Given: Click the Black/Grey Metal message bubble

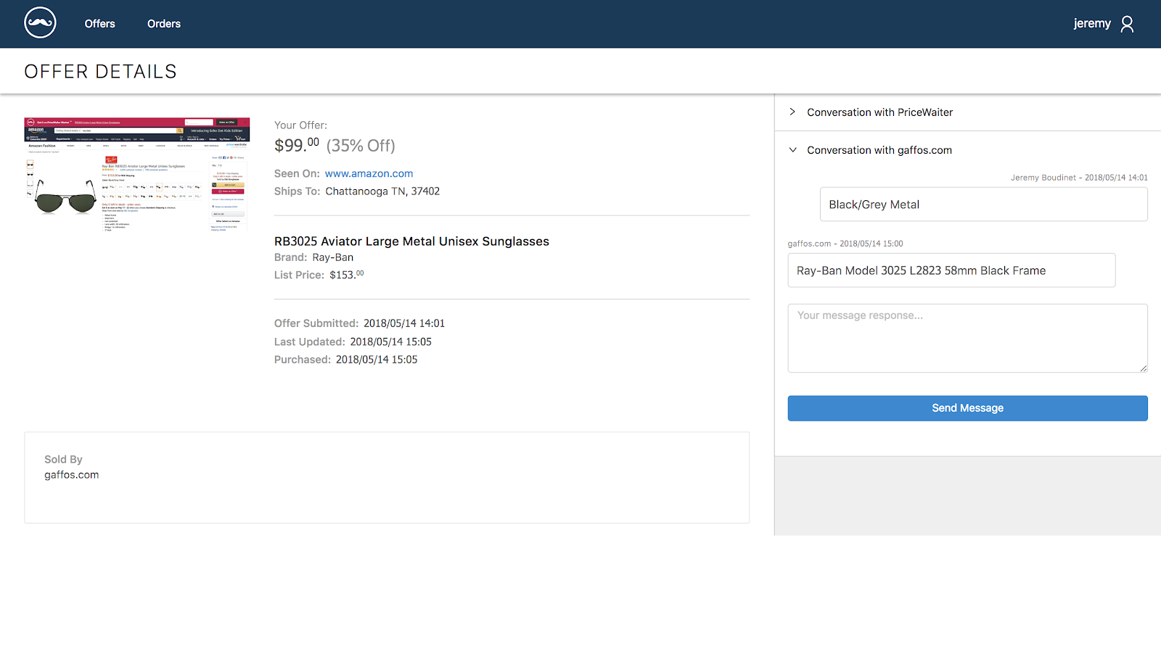Looking at the screenshot, I should [x=983, y=204].
